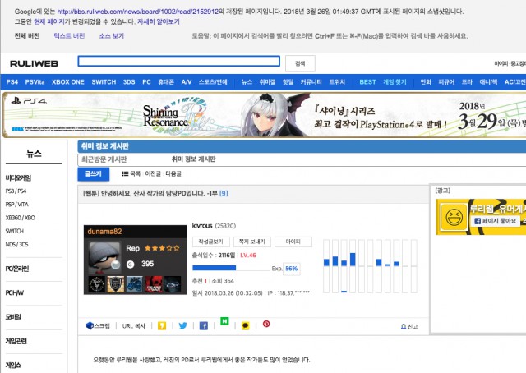Select 전체 버전 cache view
This screenshot has height=373, width=526.
(27, 35)
